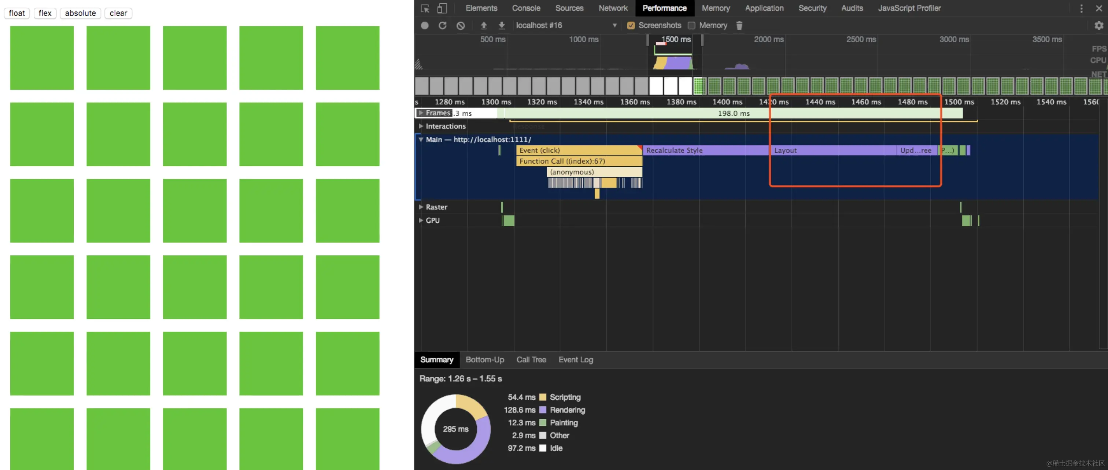The height and width of the screenshot is (470, 1108).
Task: Select the Layout bar in flame chart
Action: click(832, 150)
